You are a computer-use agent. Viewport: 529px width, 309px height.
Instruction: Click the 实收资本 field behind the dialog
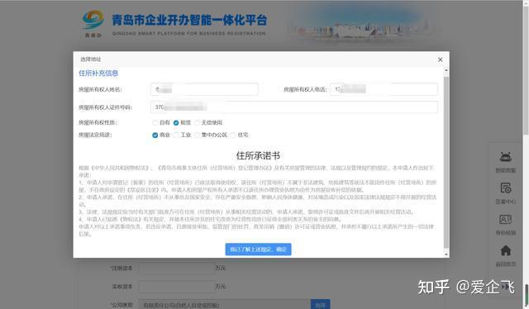[176, 287]
